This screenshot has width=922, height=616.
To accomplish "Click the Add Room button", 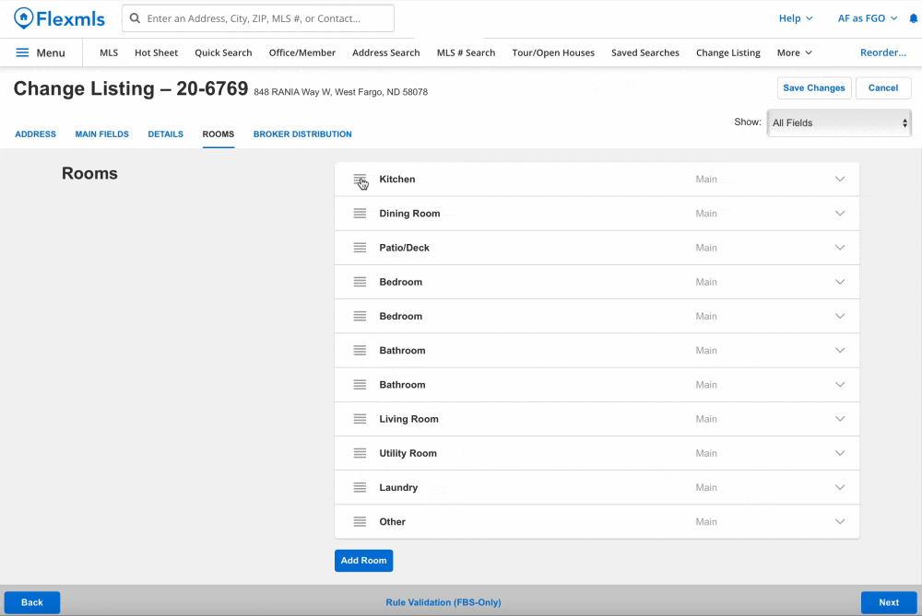I will pos(363,561).
